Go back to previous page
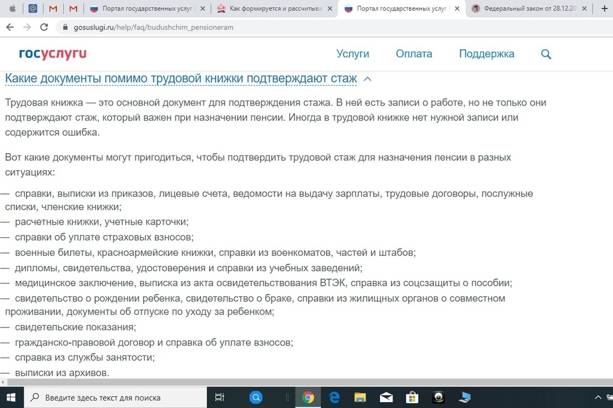Image resolution: width=613 pixels, height=408 pixels. [x=10, y=27]
